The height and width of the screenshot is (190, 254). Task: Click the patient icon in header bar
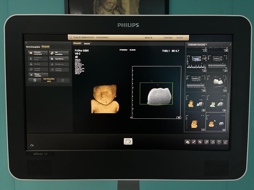(x=71, y=37)
